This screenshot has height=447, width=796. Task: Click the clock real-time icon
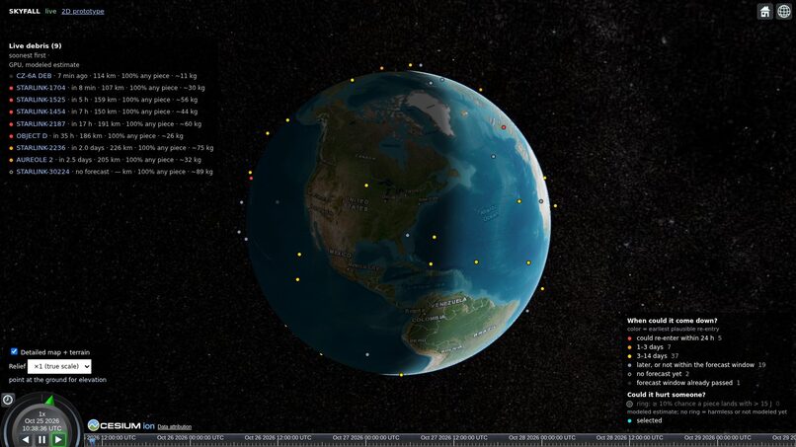coord(8,400)
